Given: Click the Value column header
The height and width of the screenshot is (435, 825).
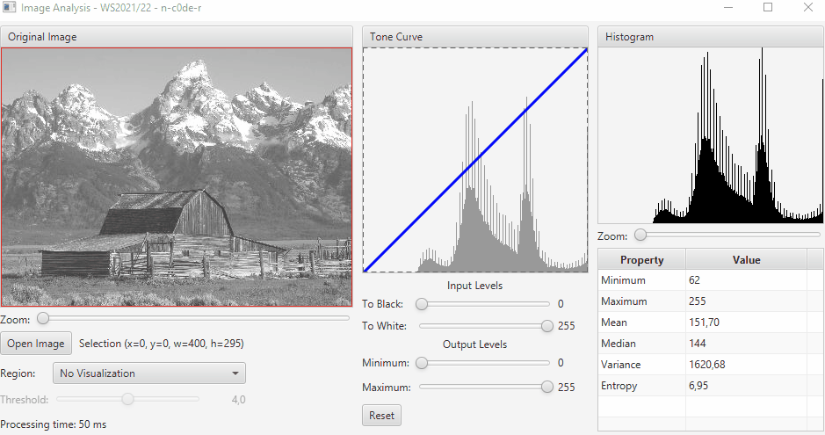Looking at the screenshot, I should coord(746,260).
